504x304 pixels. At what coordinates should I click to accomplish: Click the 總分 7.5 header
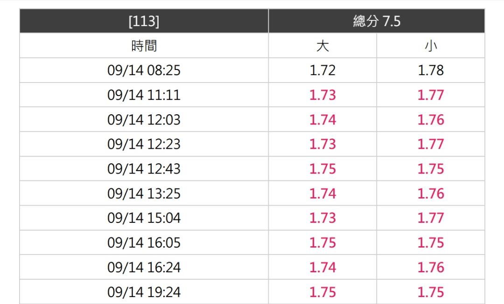tap(377, 21)
